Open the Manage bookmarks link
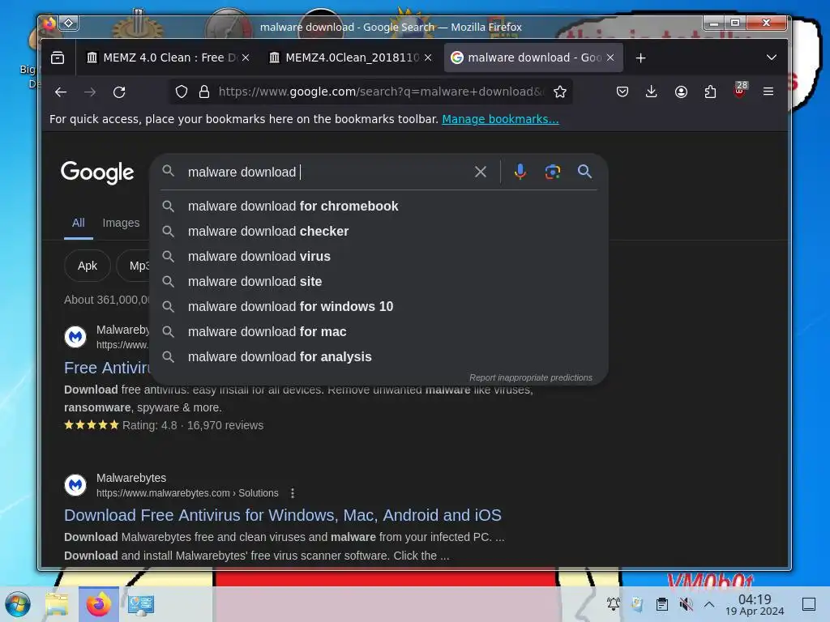Viewport: 830px width, 622px height. click(x=500, y=119)
